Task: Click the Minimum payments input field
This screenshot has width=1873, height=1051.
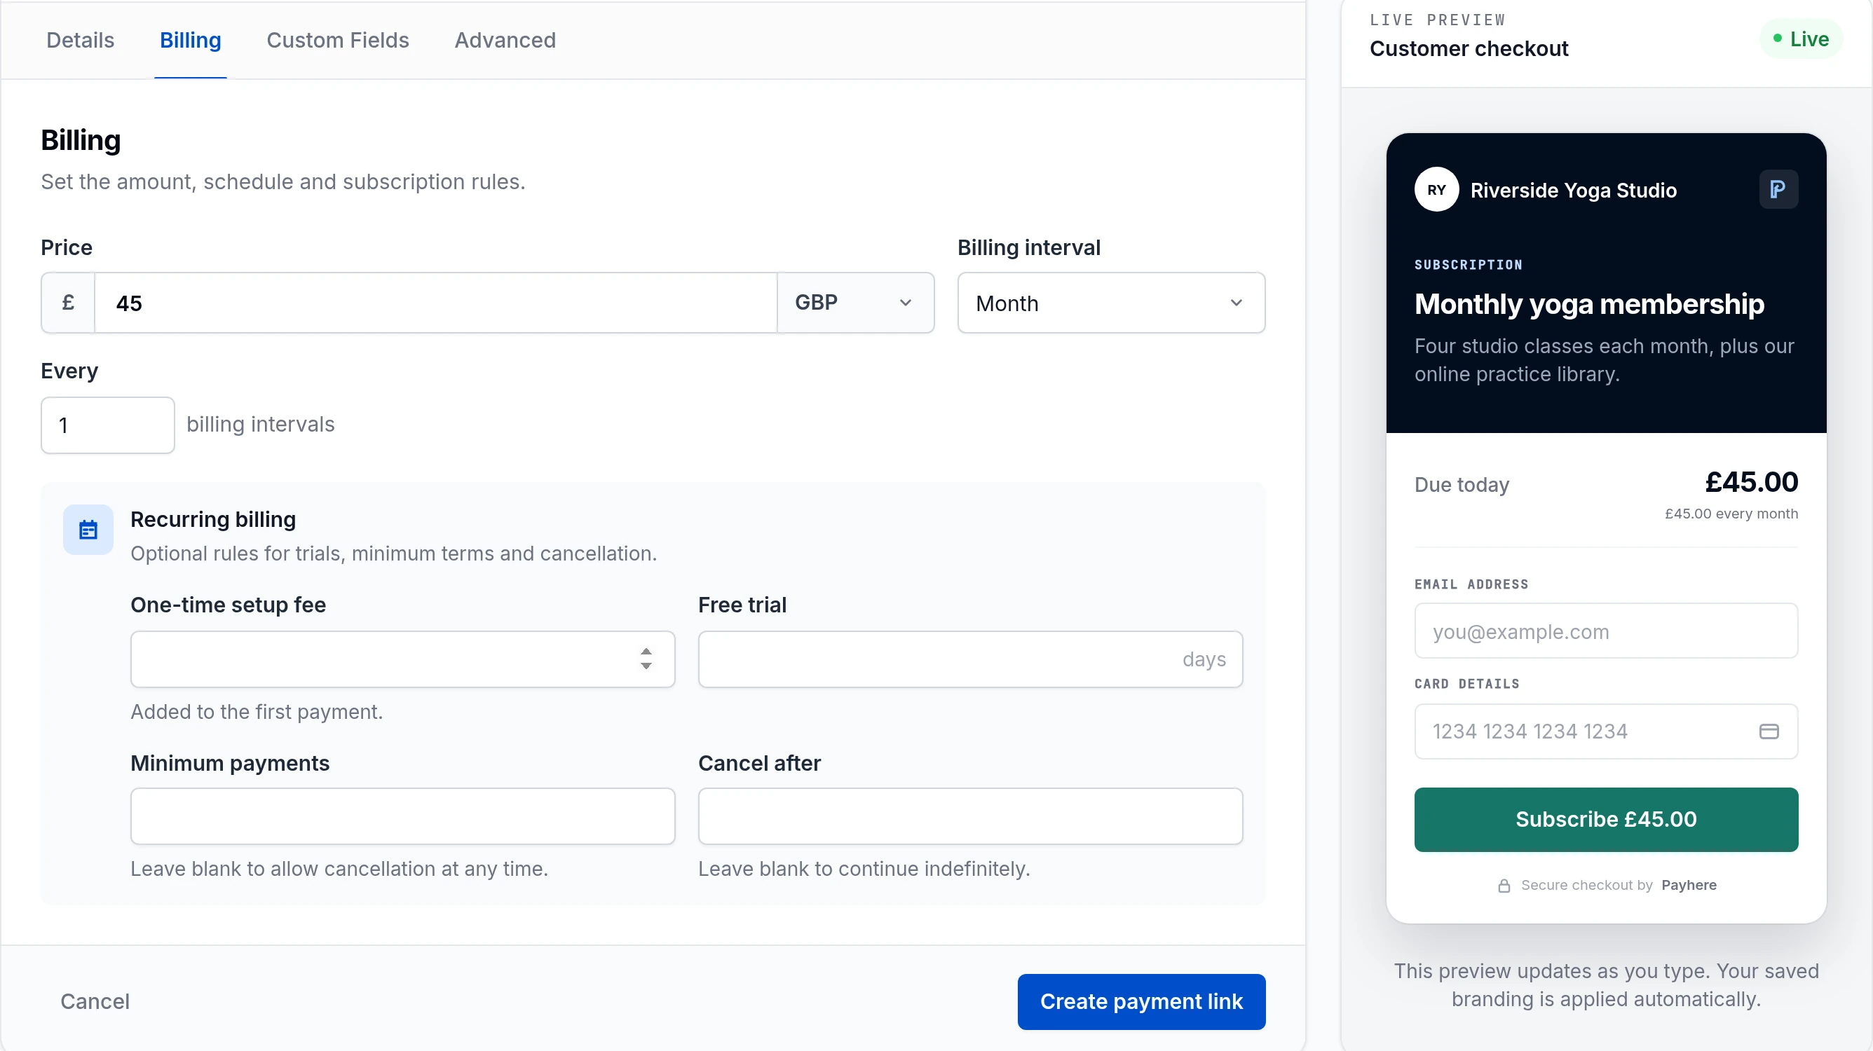Action: 402,816
